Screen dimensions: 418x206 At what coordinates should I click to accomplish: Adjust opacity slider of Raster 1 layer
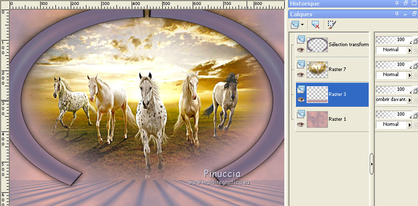click(x=394, y=114)
